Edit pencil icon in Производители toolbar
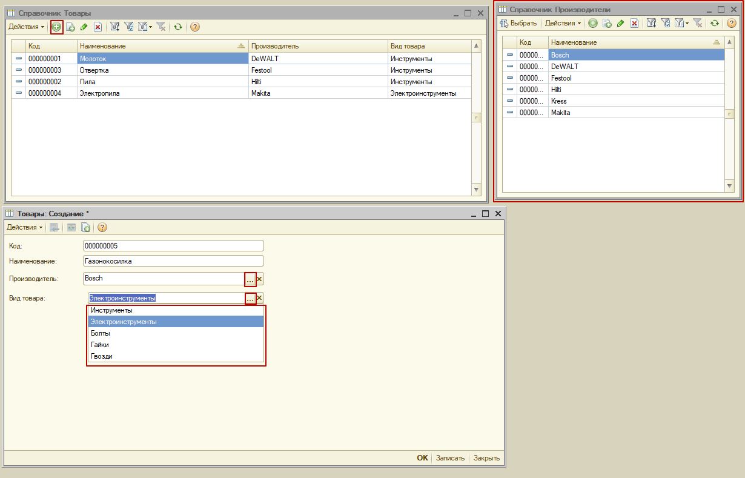This screenshot has height=478, width=745. (620, 23)
